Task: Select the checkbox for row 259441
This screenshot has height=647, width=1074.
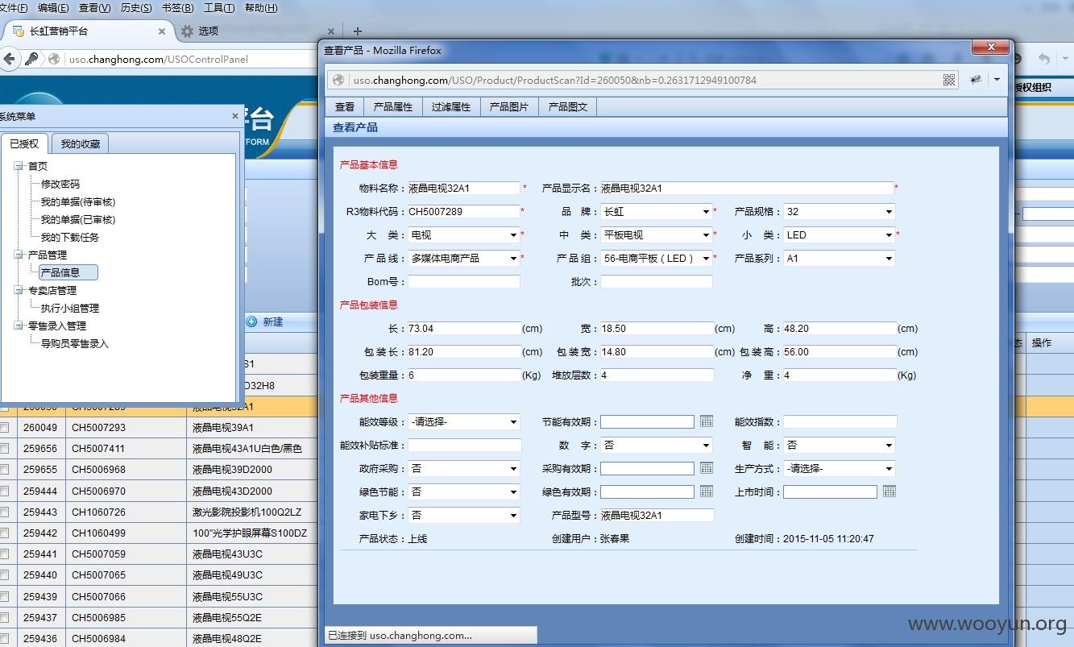Action: [x=5, y=554]
